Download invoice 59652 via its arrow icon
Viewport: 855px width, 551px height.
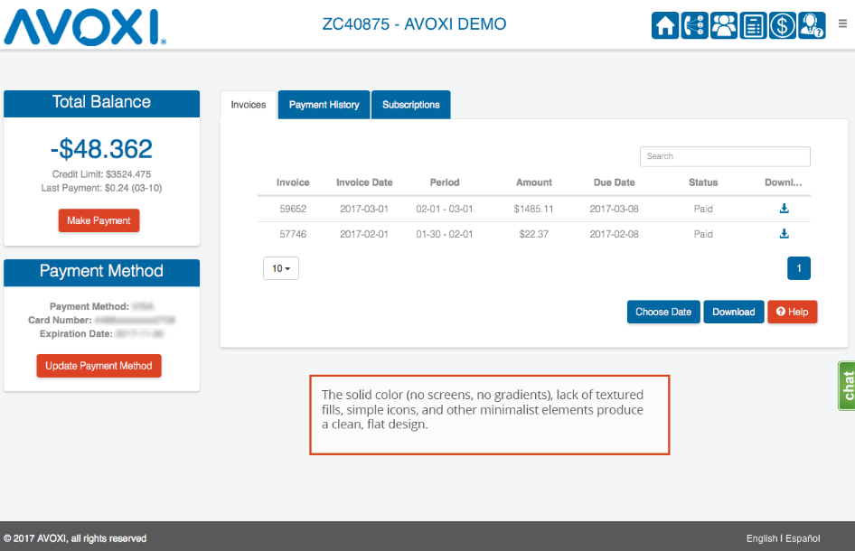click(785, 208)
